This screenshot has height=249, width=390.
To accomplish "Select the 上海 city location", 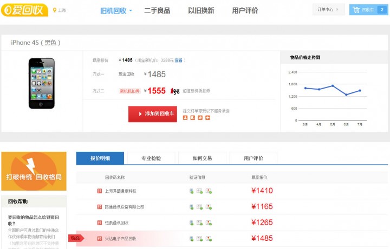I will click(x=62, y=10).
